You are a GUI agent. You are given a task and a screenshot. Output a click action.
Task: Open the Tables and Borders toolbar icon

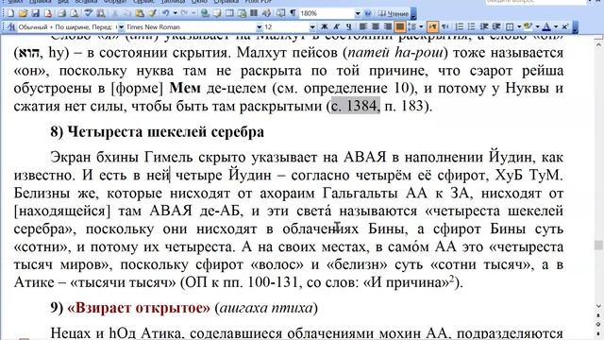click(x=217, y=13)
